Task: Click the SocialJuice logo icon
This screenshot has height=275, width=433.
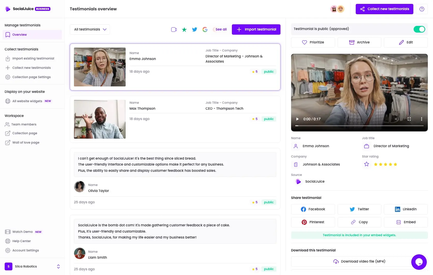Action: point(8,9)
